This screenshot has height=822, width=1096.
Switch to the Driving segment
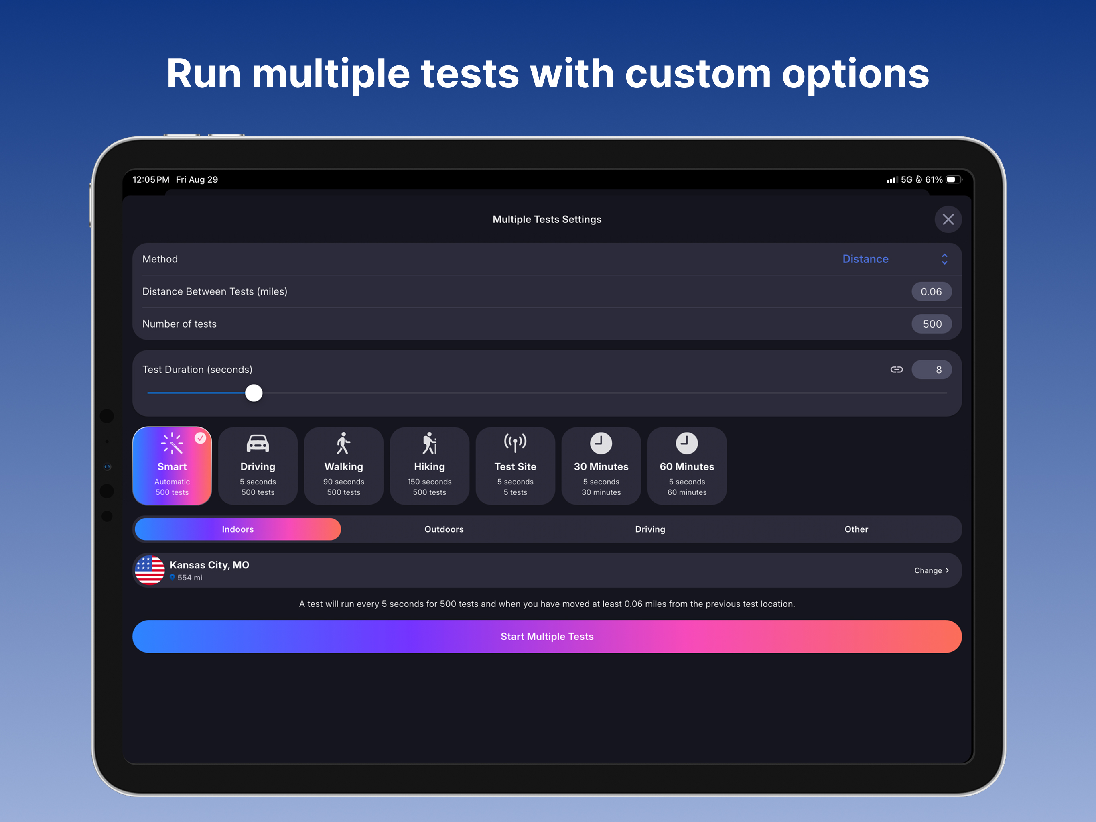point(650,529)
